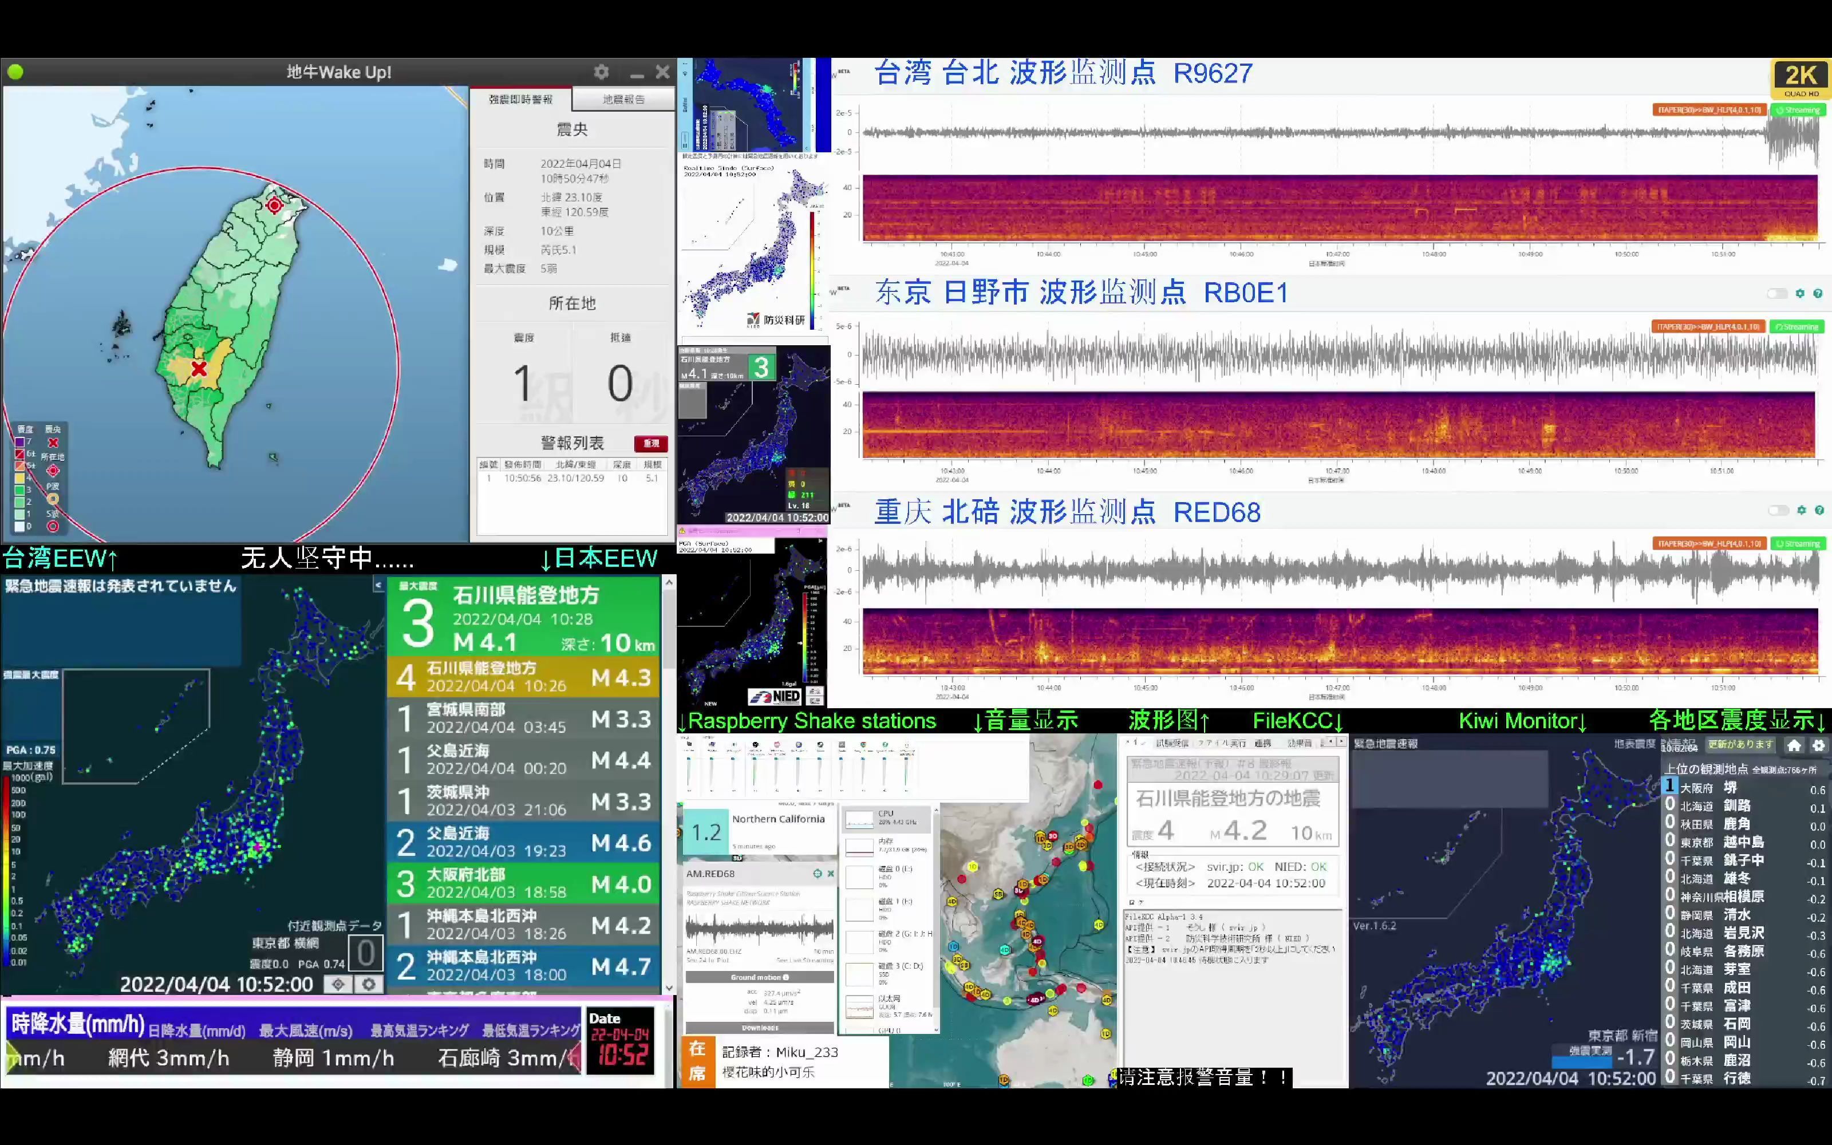The image size is (1832, 1145).
Task: Select 最低気温ランキング weather tab
Action: [x=531, y=1030]
